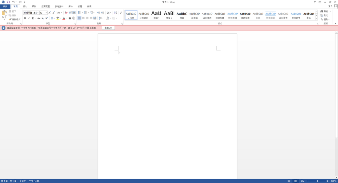This screenshot has width=338, height=183.
Task: Click the numbered list icon
Action: pyautogui.click(x=85, y=13)
